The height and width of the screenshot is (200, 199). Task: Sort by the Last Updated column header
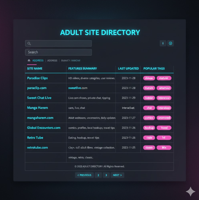pyautogui.click(x=128, y=68)
